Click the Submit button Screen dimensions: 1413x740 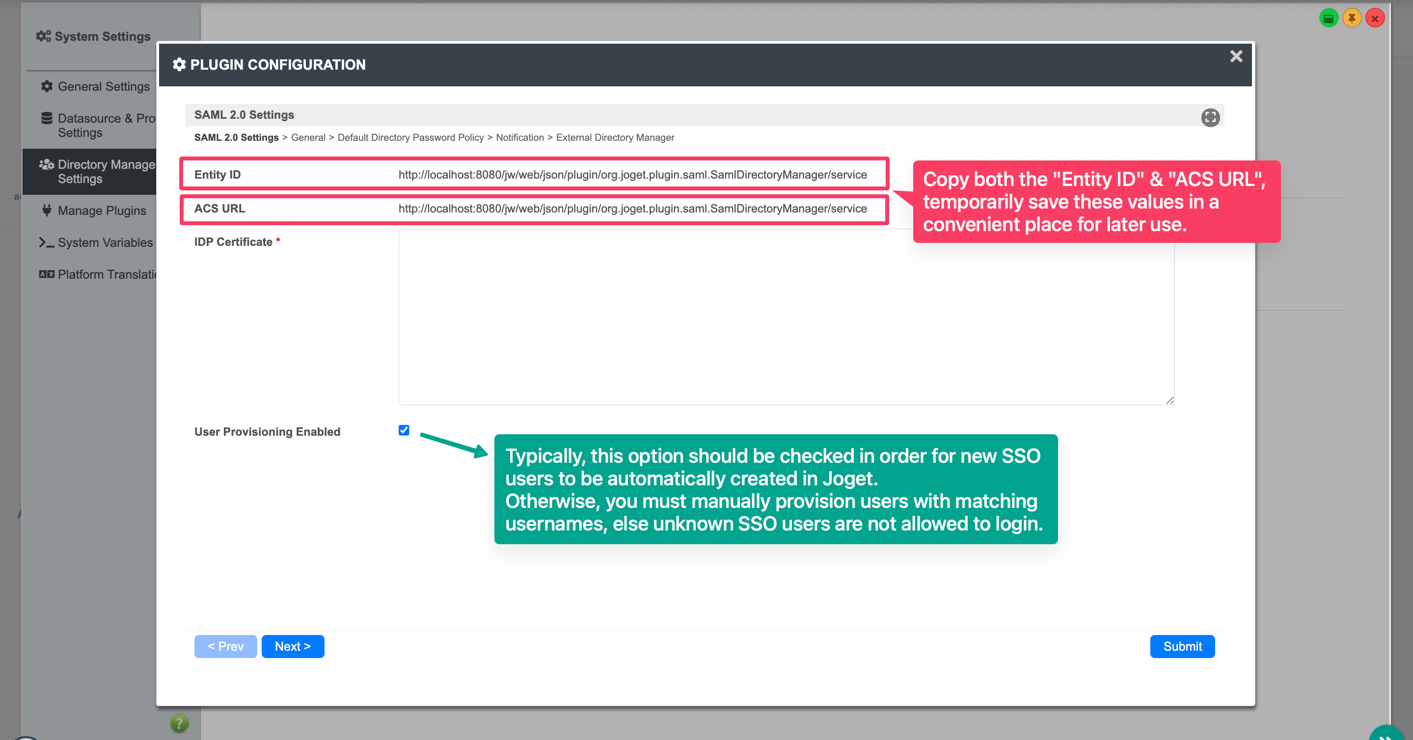[1182, 646]
